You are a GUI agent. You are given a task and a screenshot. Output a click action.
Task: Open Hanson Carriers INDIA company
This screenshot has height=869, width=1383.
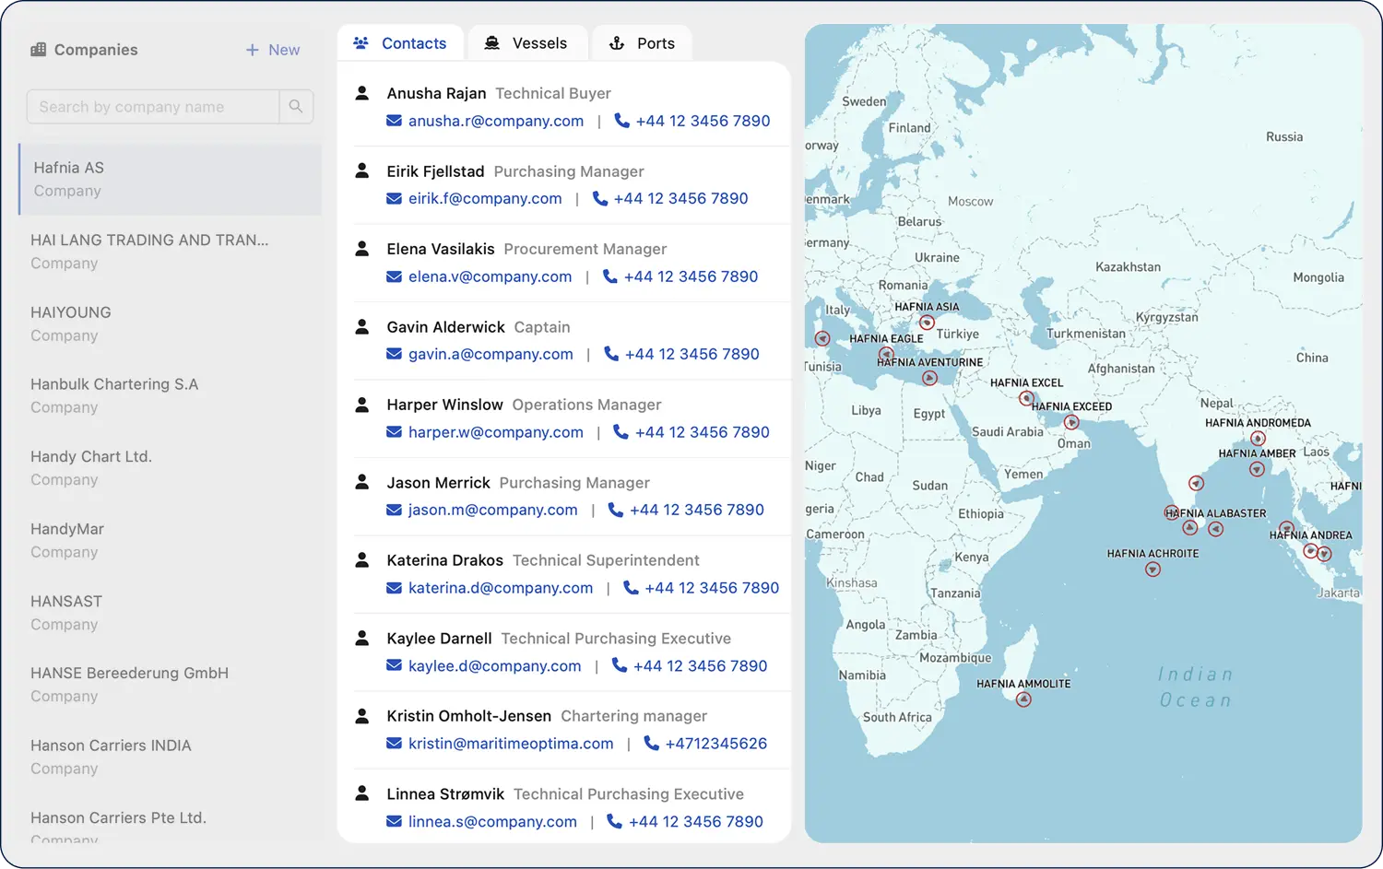tap(171, 757)
